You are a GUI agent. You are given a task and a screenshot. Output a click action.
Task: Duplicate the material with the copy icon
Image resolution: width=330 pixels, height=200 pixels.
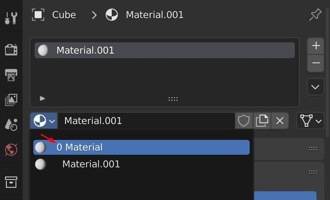[262, 121]
